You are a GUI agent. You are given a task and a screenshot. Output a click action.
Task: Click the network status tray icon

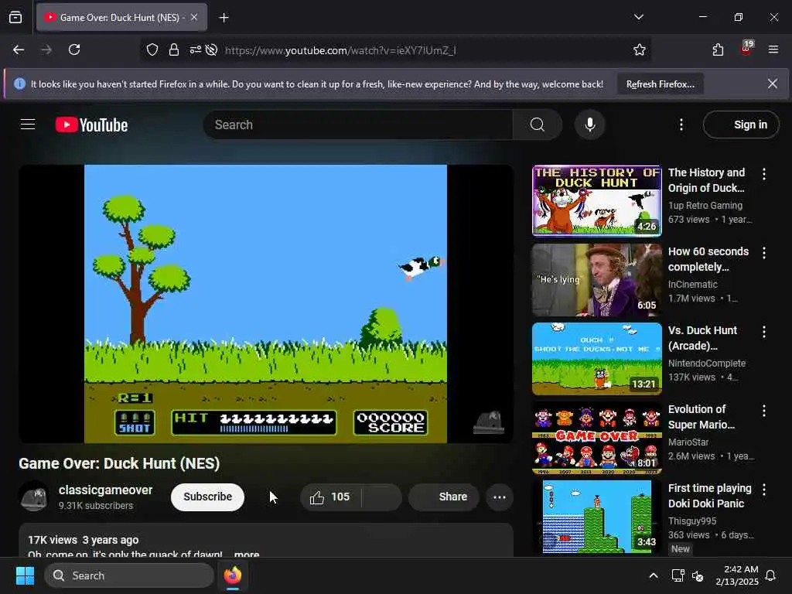[678, 575]
